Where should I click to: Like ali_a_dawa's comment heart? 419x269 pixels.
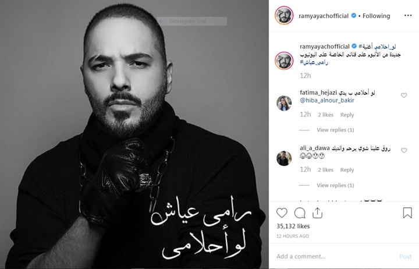pos(404,150)
